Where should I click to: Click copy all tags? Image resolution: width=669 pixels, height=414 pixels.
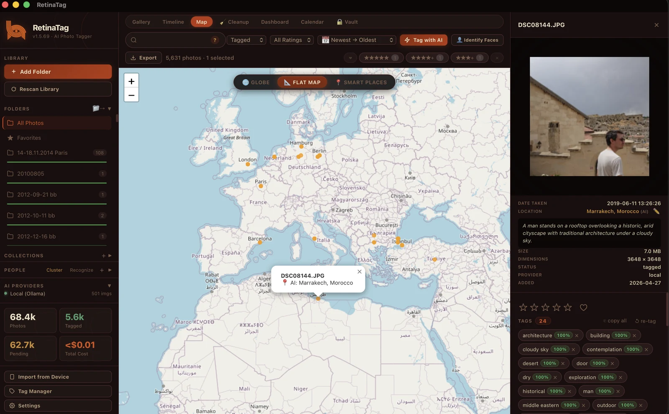coord(615,321)
